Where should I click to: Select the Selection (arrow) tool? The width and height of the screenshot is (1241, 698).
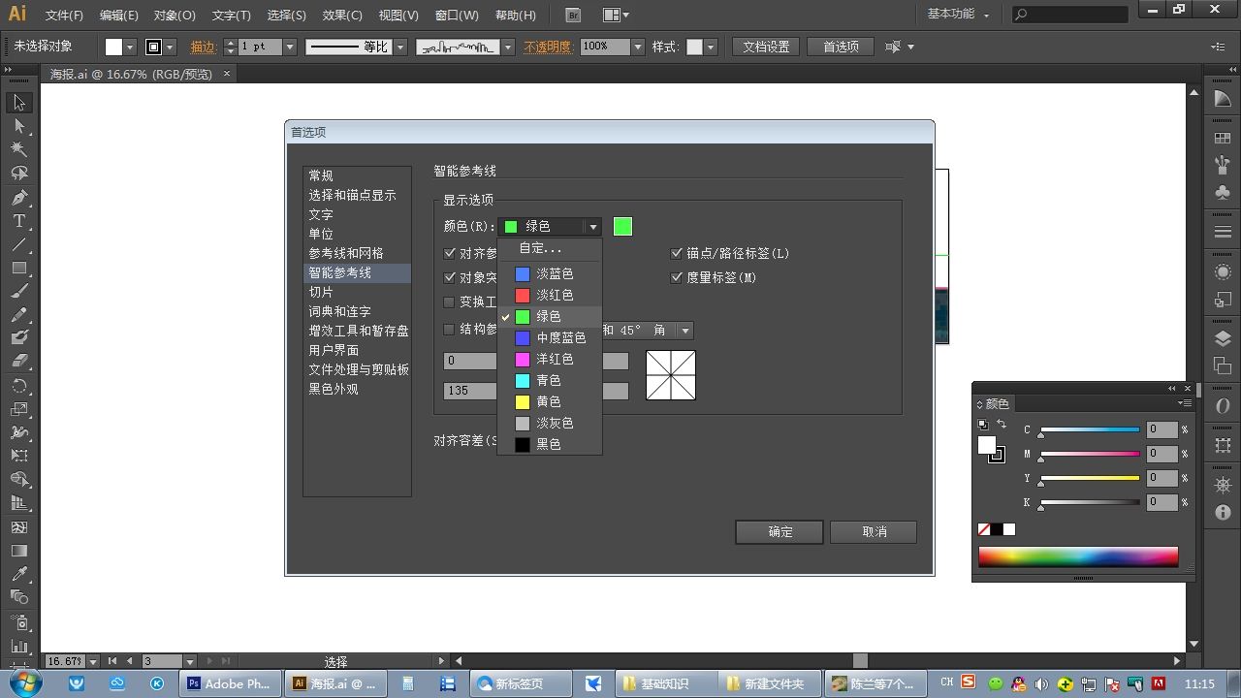18,103
